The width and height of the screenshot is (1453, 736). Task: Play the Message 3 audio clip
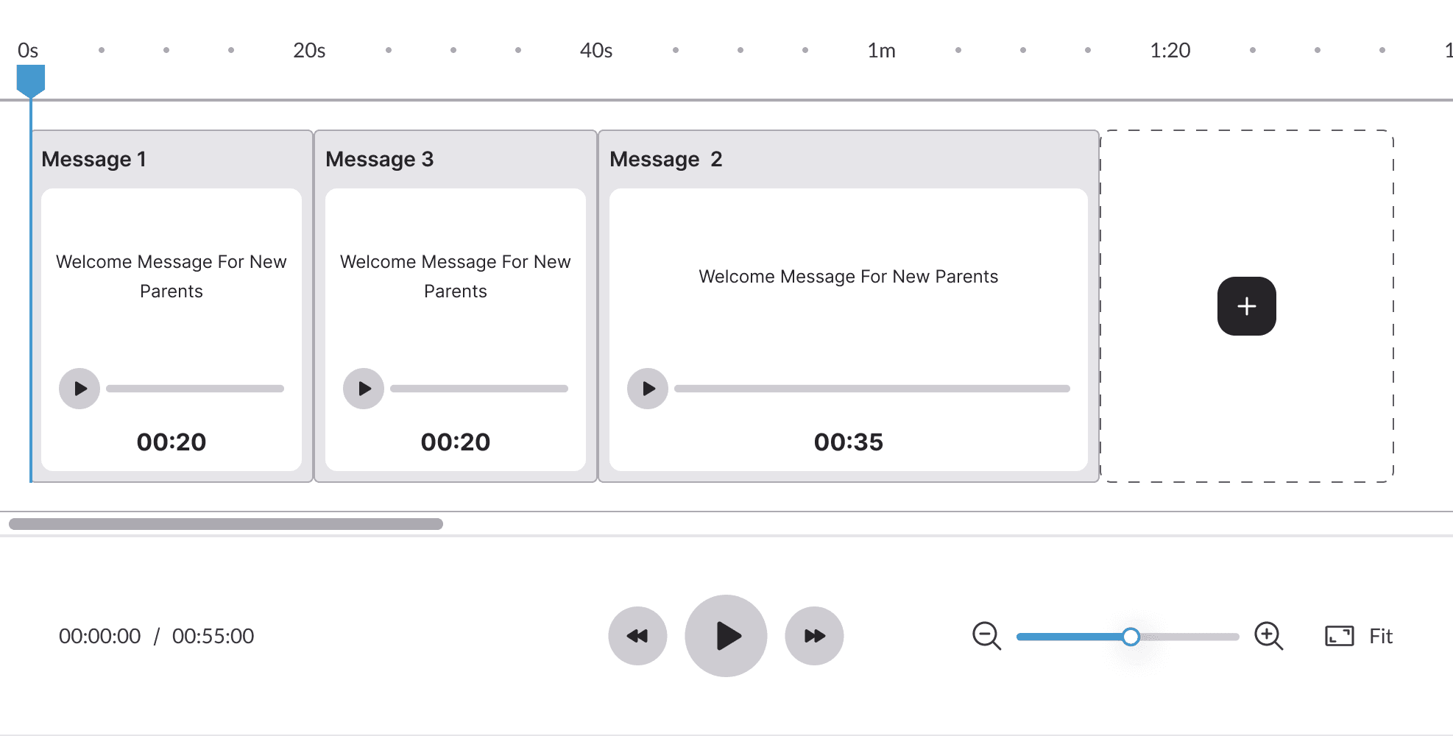pos(364,389)
